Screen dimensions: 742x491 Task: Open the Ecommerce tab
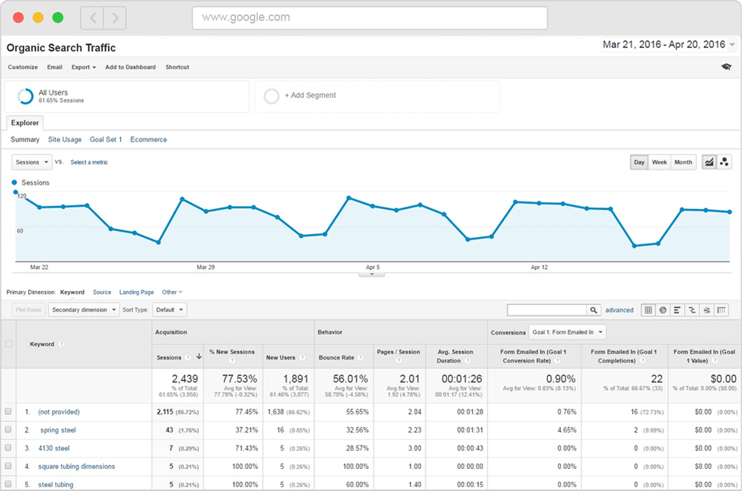(x=148, y=140)
